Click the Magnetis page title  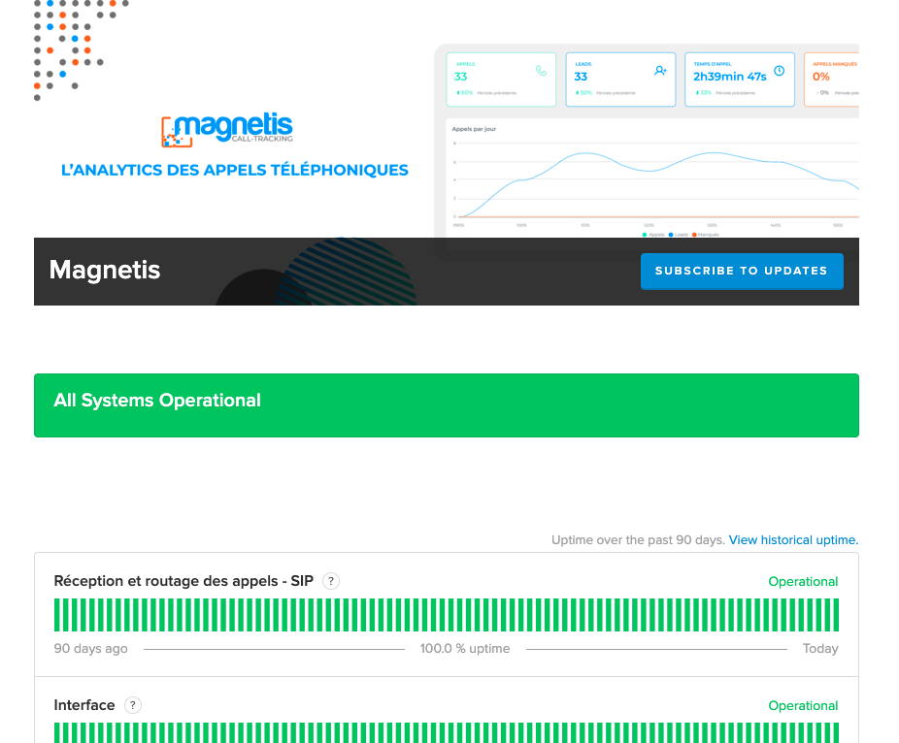[x=105, y=270]
